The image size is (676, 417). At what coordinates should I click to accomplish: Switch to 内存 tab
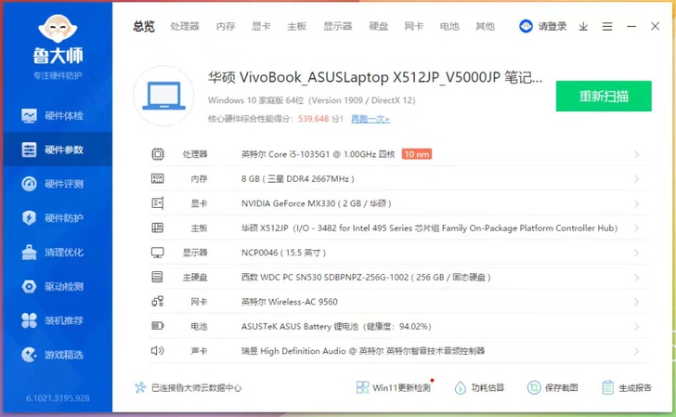(x=226, y=26)
